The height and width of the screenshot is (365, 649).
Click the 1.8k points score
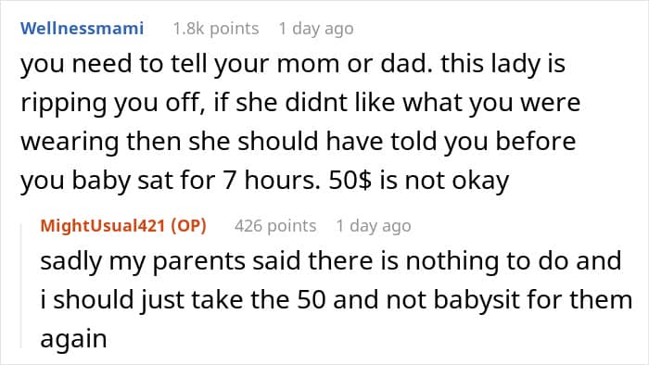pos(216,29)
